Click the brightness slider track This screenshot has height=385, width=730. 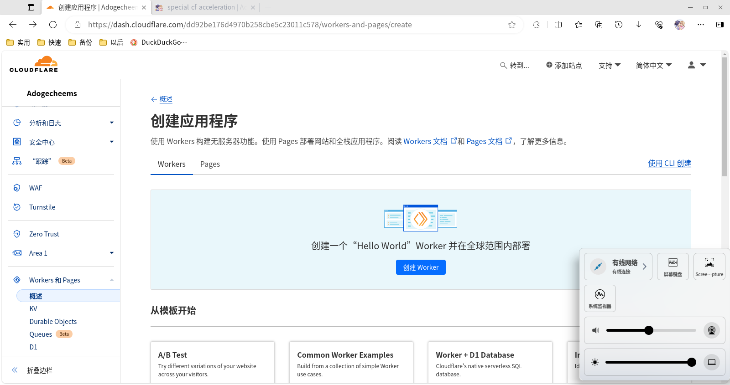(x=648, y=362)
